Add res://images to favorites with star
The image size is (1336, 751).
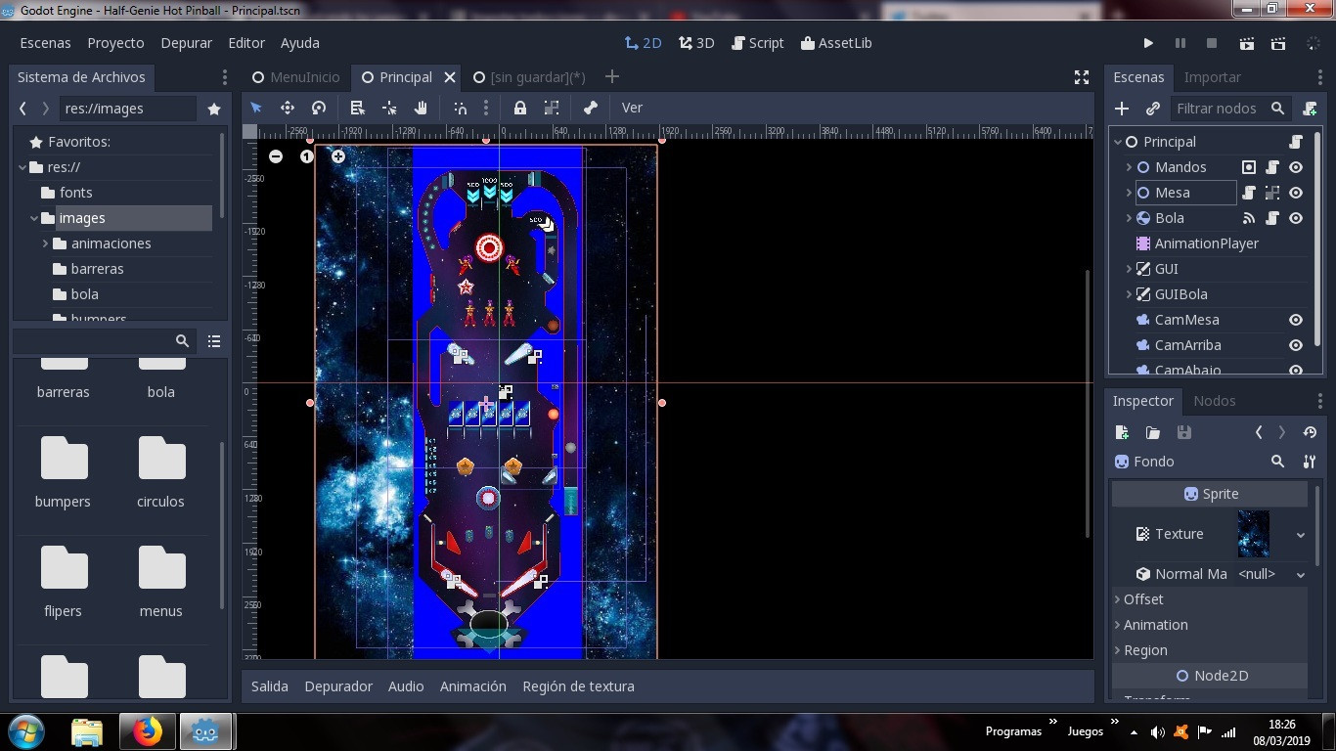214,109
